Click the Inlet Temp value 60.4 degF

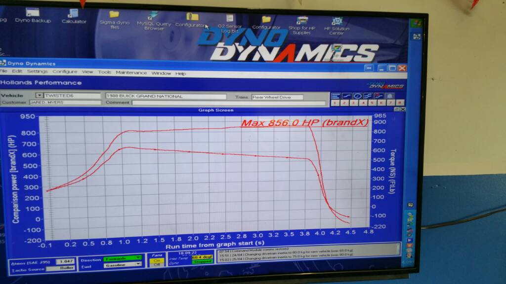pyautogui.click(x=202, y=257)
